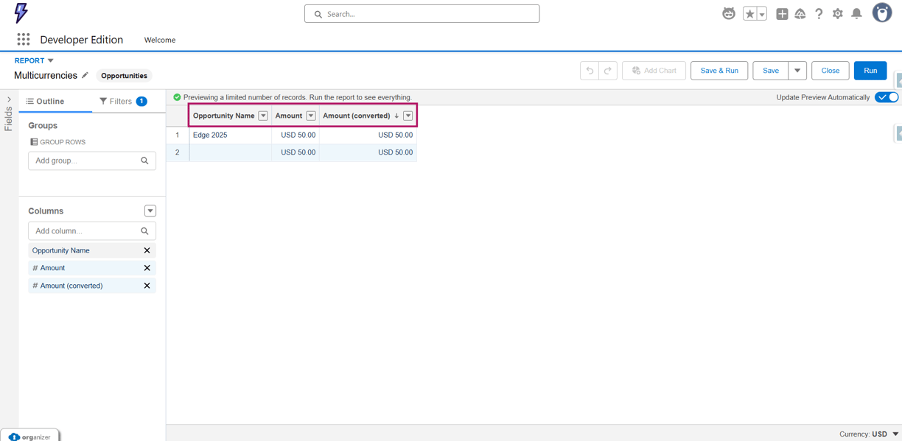Expand the REPORT dropdown menu
Screen dimensions: 902x441
[x=34, y=60]
